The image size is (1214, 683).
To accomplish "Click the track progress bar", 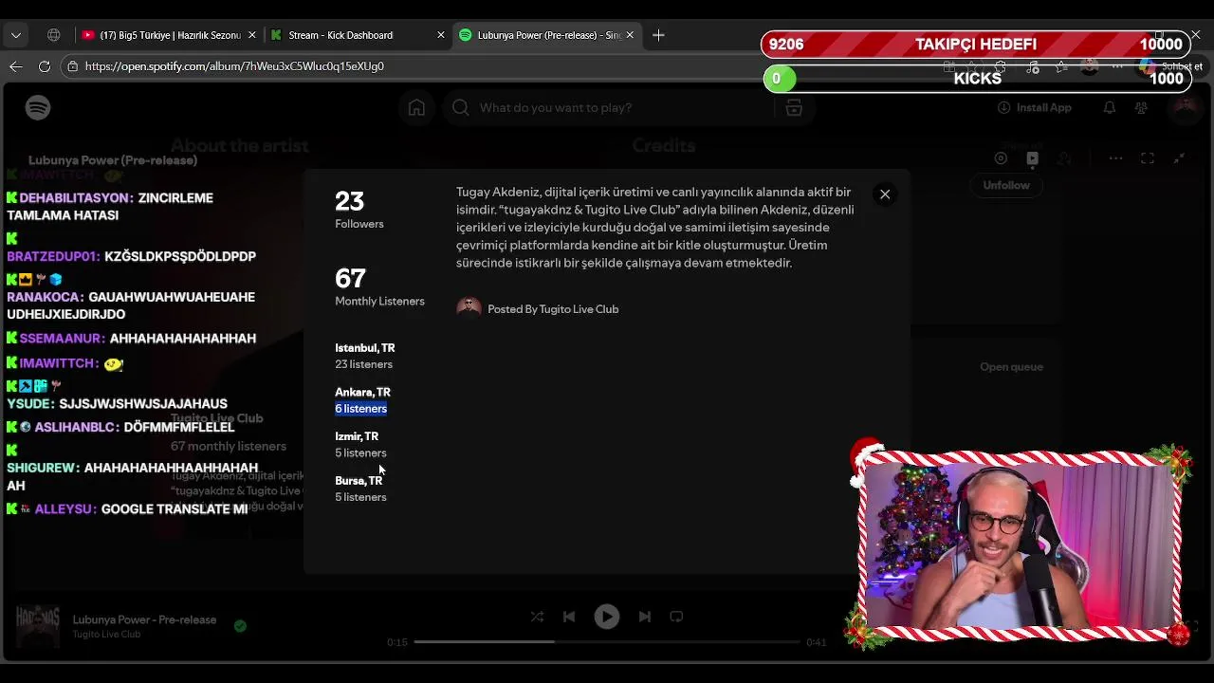I will (607, 642).
